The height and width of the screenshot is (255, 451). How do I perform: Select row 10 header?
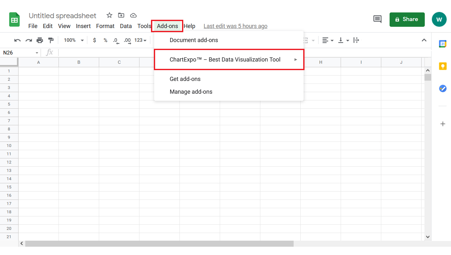(x=9, y=146)
